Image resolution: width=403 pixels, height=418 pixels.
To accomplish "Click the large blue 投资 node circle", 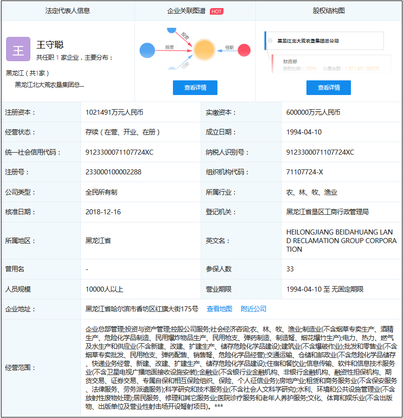I will coord(147,51).
